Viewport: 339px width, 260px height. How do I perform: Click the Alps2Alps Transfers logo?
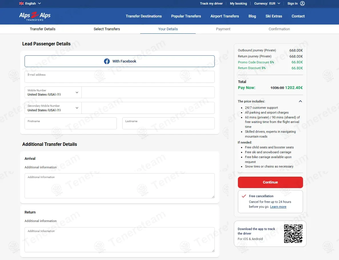coord(35,16)
